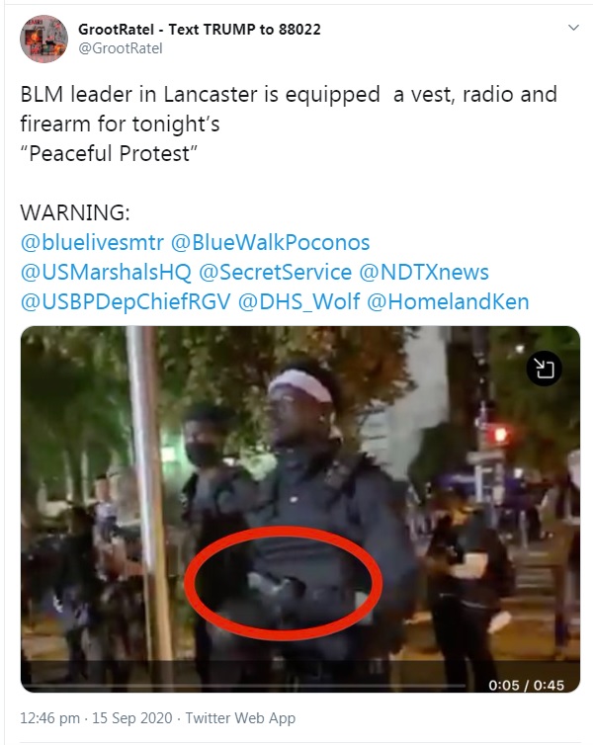
Task: Visit the @DHS_Wolf mention
Action: pyautogui.click(x=298, y=302)
